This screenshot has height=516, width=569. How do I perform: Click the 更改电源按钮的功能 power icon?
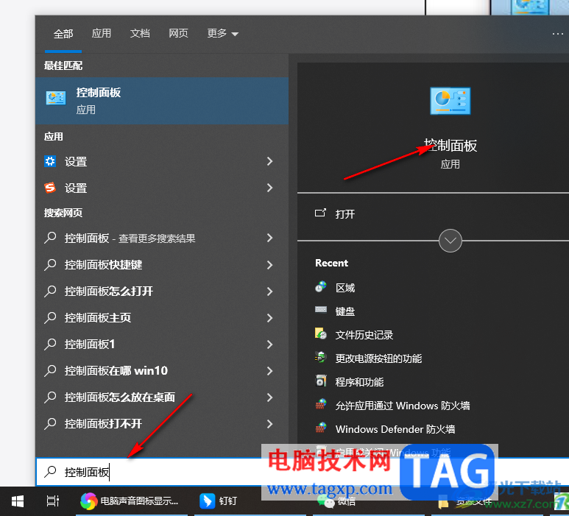point(320,358)
